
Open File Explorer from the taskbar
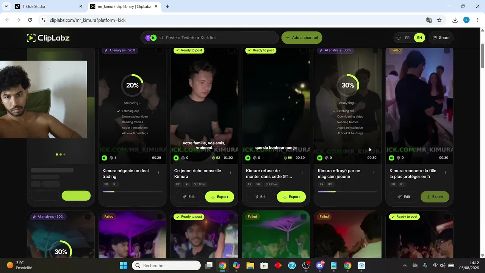tap(250, 265)
